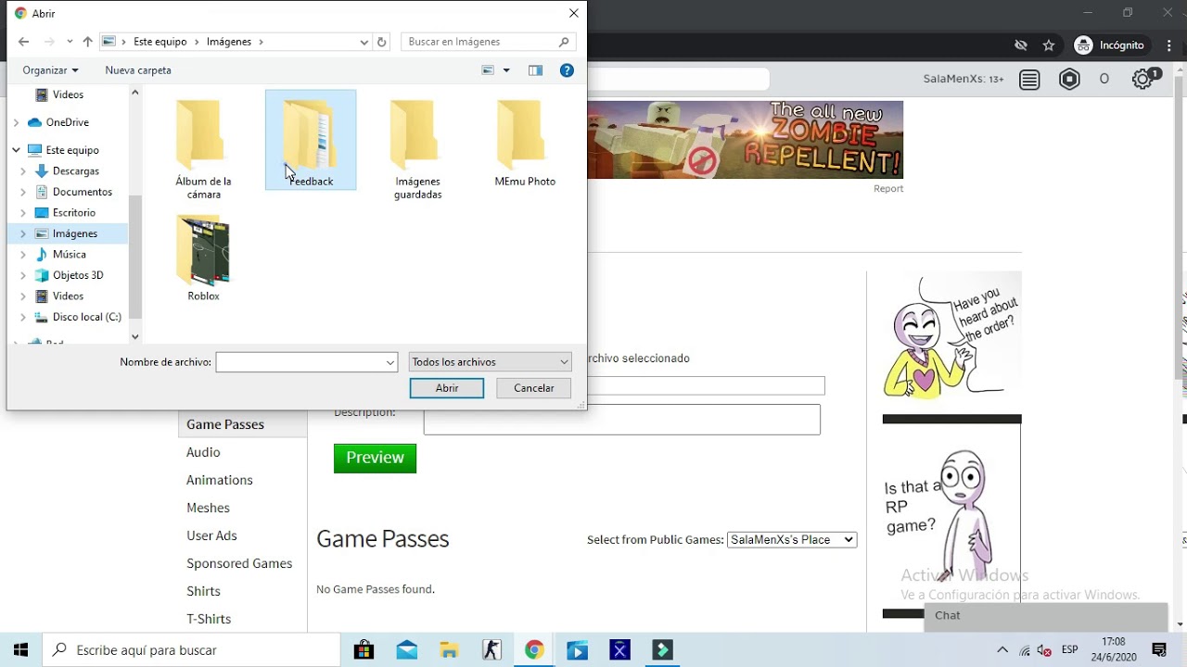Bookmark the page with the star icon

click(x=1049, y=45)
